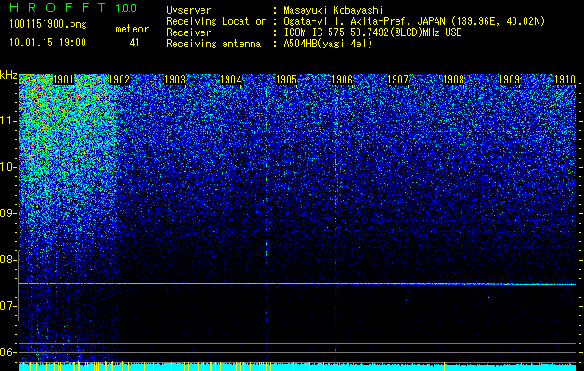
Task: Click the 1910 time marker
Action: (x=565, y=80)
